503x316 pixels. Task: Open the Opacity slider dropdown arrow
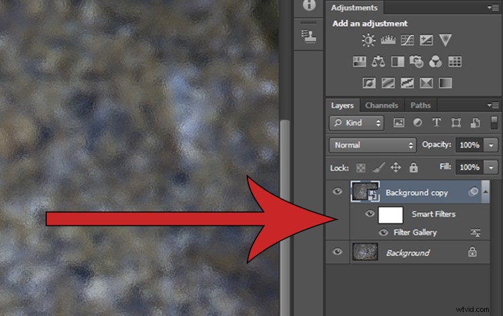491,145
